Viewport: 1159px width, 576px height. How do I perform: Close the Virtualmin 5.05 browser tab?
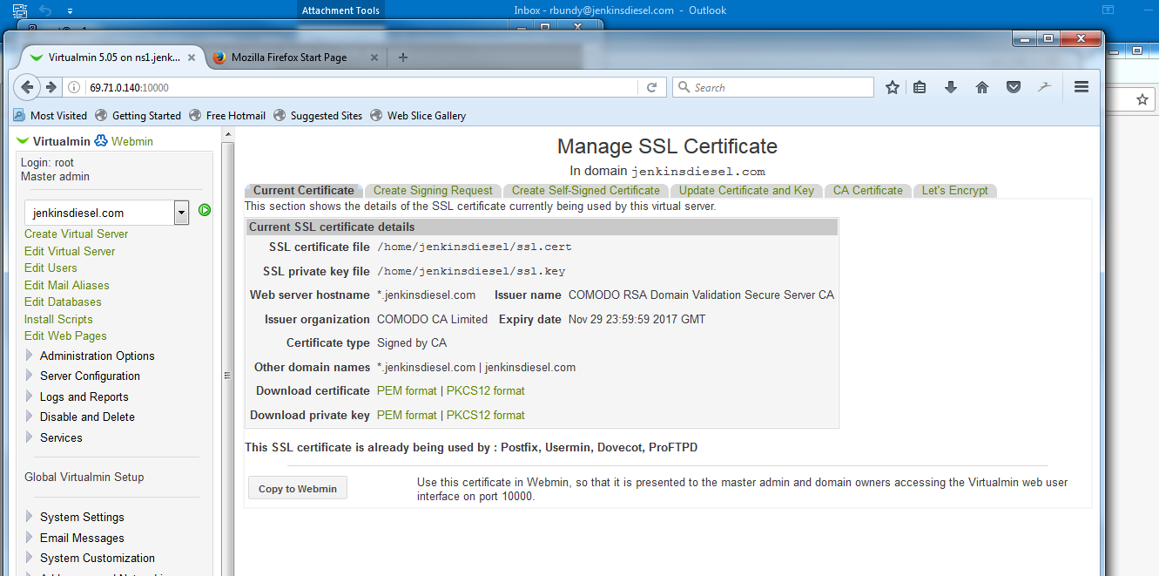tap(192, 58)
